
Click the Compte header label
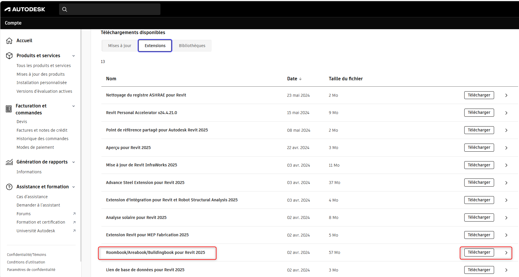click(13, 23)
